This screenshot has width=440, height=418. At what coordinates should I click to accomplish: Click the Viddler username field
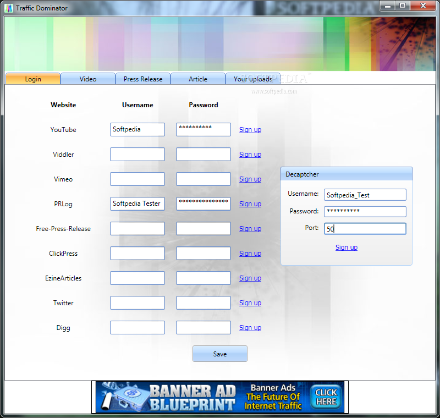coord(137,155)
